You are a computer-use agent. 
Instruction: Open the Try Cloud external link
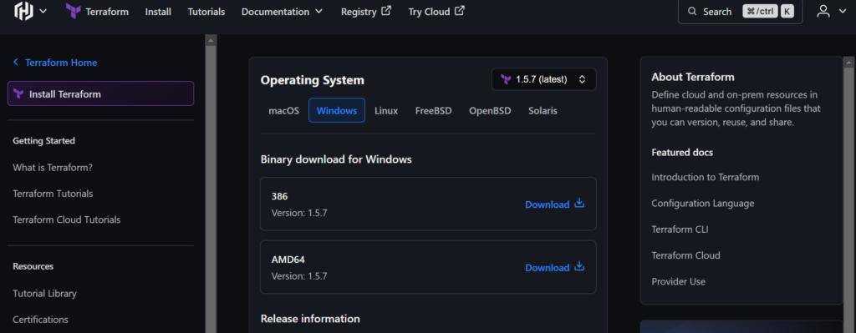coord(436,12)
